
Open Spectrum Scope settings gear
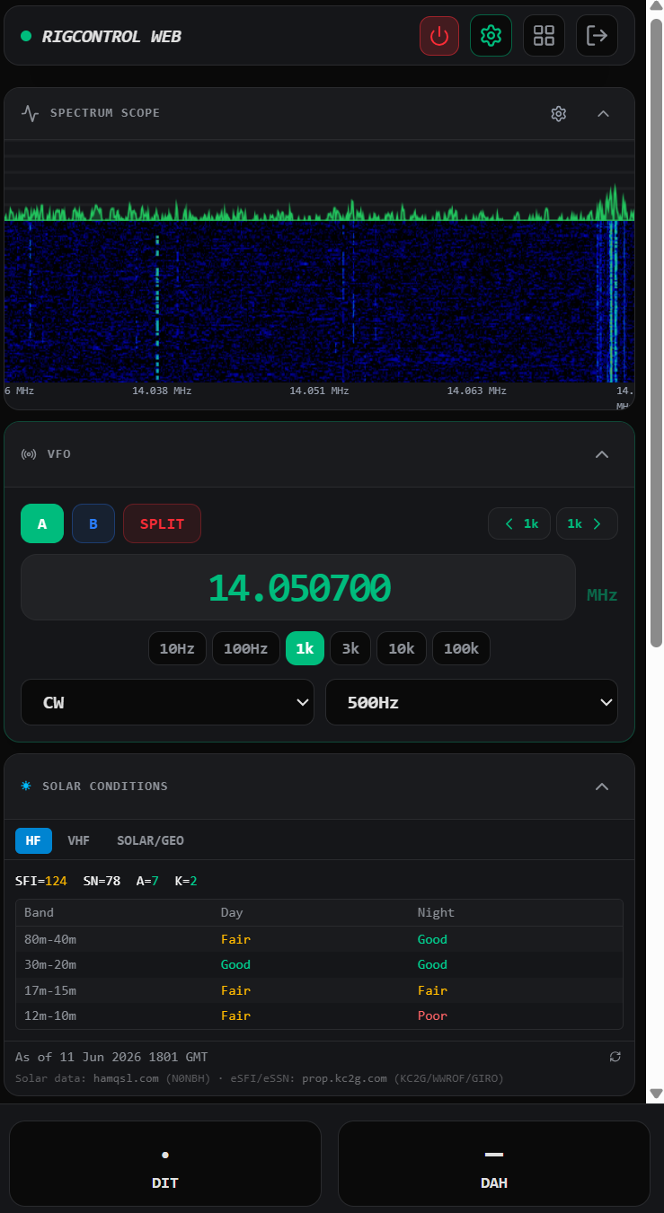tap(559, 113)
